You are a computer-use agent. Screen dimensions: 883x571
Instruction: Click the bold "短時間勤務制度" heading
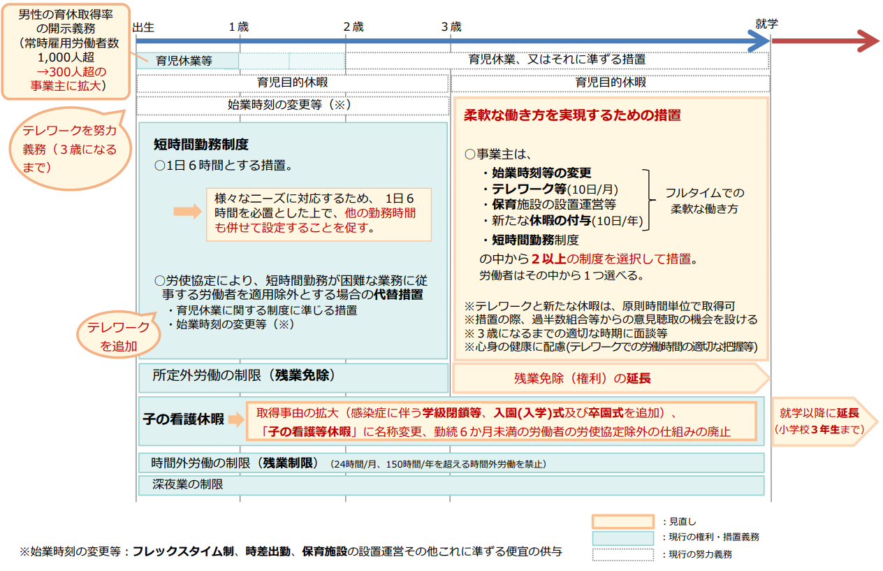[201, 145]
